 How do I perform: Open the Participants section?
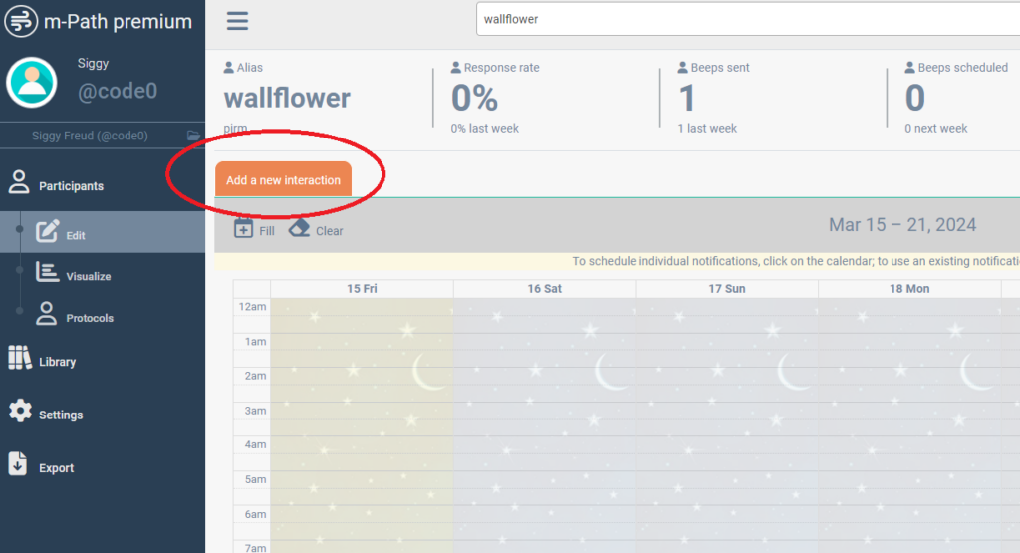pos(70,186)
